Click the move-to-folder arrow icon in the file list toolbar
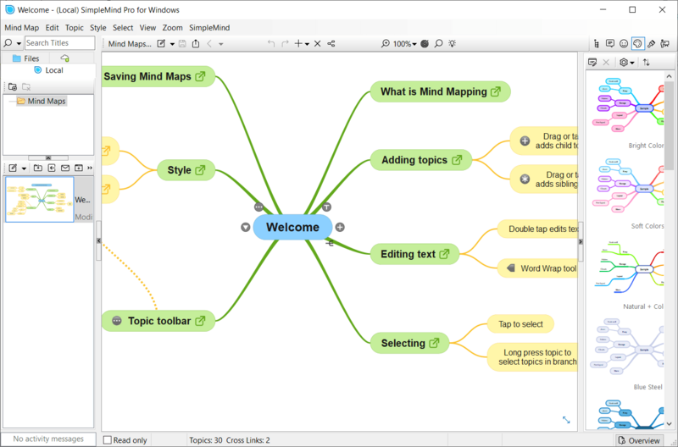 [x=52, y=168]
